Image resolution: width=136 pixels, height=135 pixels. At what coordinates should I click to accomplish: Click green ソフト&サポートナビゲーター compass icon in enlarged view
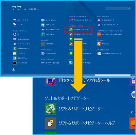coord(51,109)
